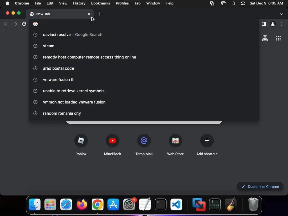Open the Edit menu
The width and height of the screenshot is (288, 216).
click(x=50, y=3)
